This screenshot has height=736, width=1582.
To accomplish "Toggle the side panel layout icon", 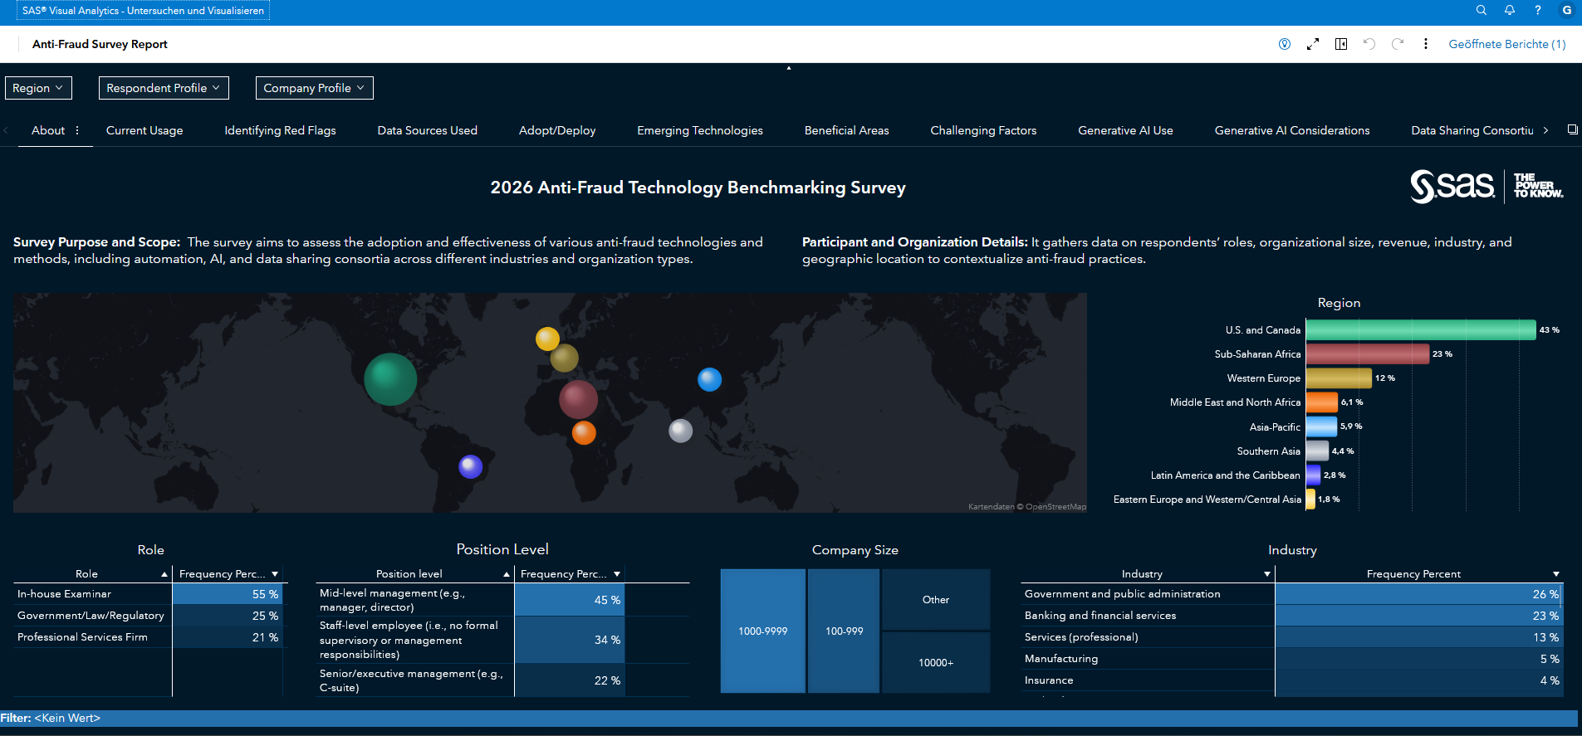I will pos(1340,44).
